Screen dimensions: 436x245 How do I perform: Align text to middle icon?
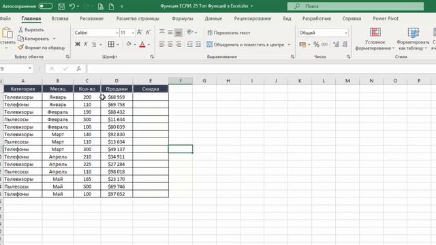click(x=170, y=32)
